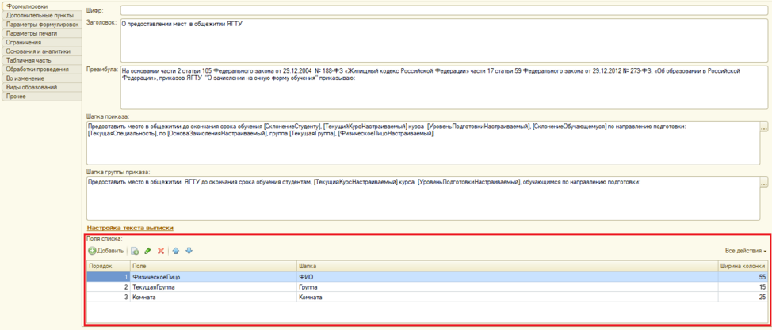This screenshot has width=772, height=330.
Task: Click the Порядок column header
Action: pos(109,266)
